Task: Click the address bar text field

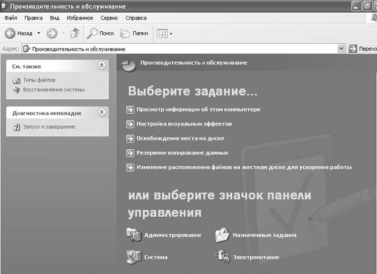Action: (182, 48)
